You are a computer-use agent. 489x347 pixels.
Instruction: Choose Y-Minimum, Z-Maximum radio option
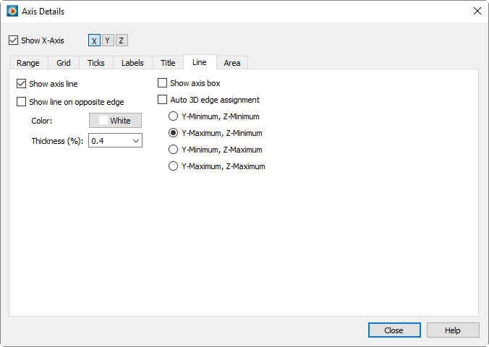[x=173, y=150]
